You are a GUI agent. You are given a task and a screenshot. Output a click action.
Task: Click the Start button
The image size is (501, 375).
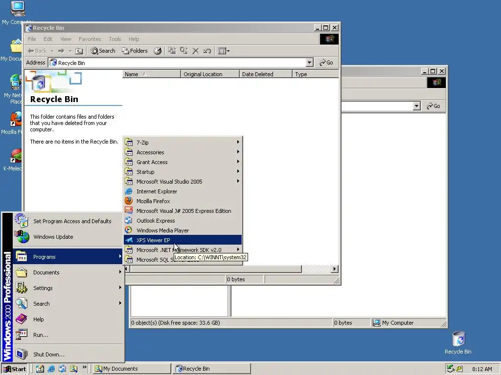click(15, 369)
